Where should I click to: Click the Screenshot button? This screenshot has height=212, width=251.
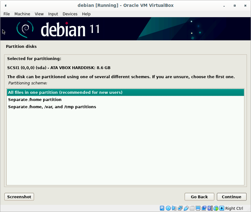point(19,197)
